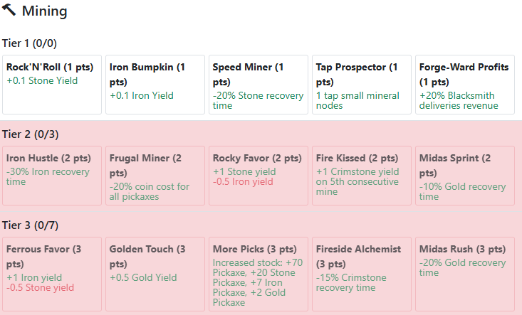The width and height of the screenshot is (522, 315).
Task: Select the Fire Kissed skill card
Action: [362, 176]
